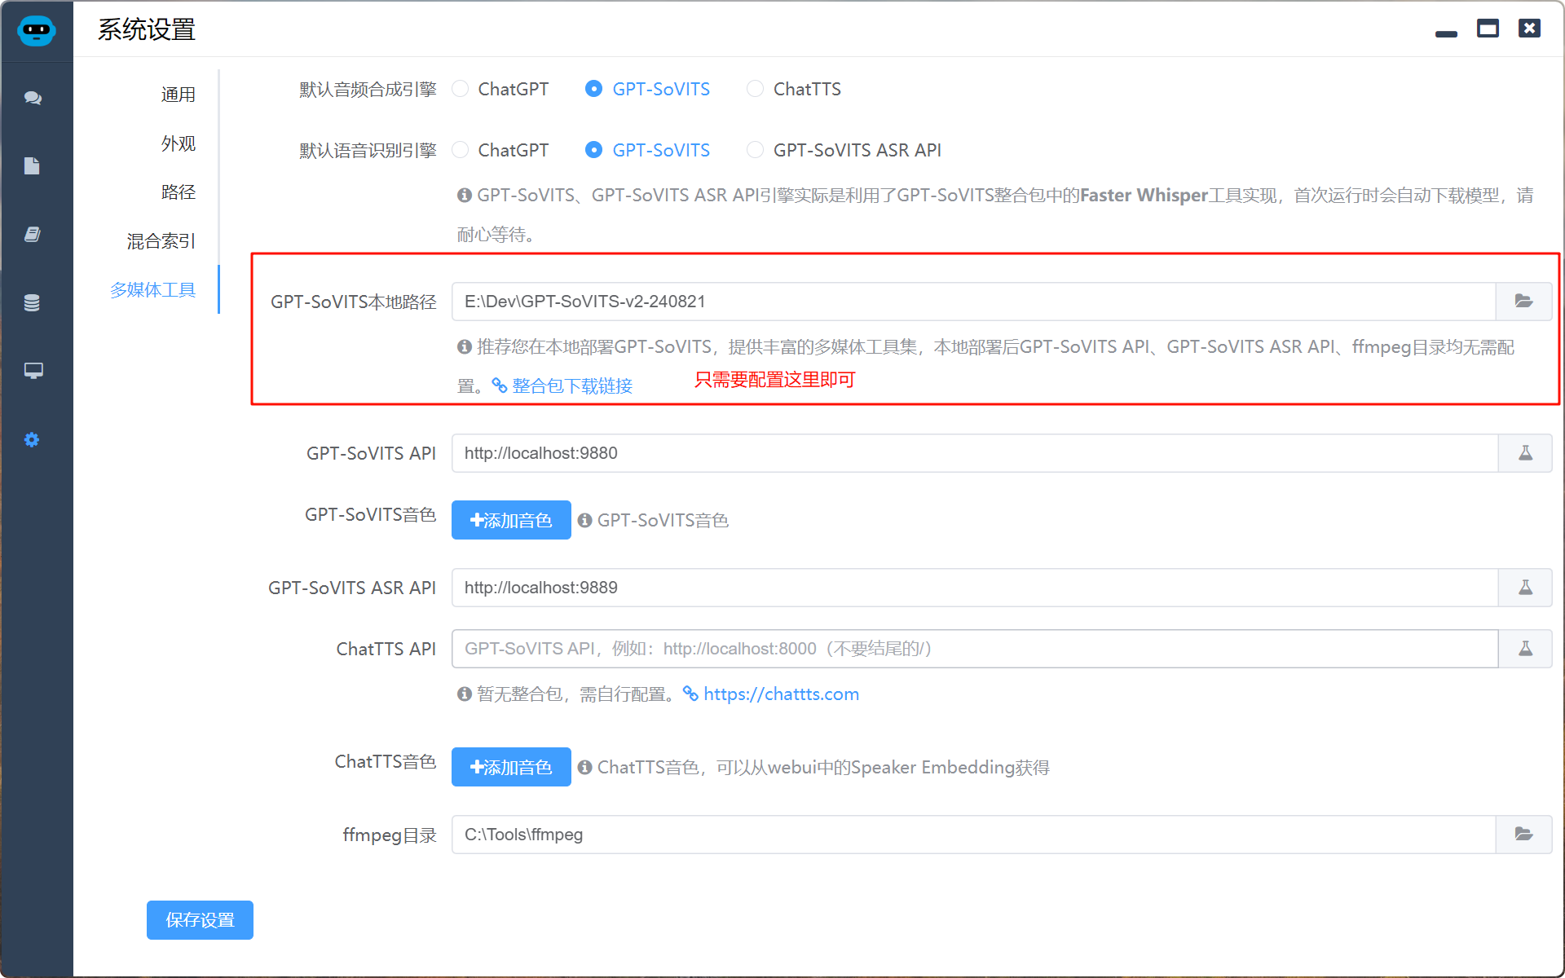Screen dimensions: 1565x978
Task: Select ChatGPT as default audio synthesis engine
Action: pyautogui.click(x=501, y=89)
